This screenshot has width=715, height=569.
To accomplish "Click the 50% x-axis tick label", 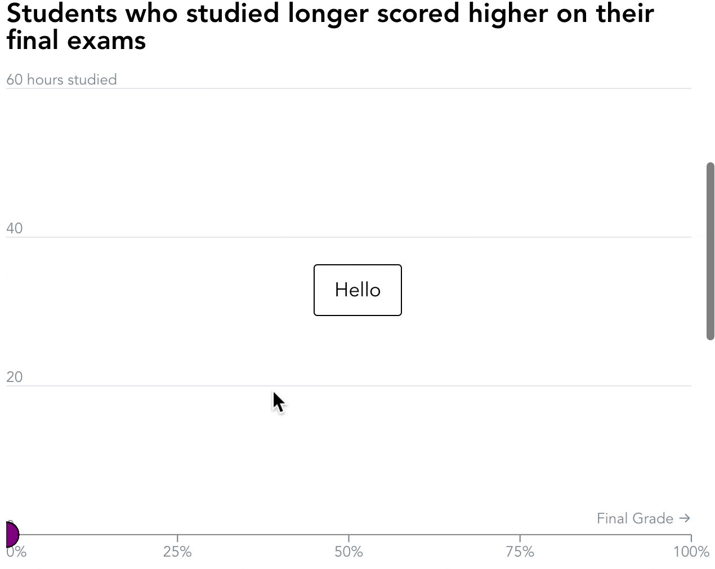I will [x=348, y=552].
